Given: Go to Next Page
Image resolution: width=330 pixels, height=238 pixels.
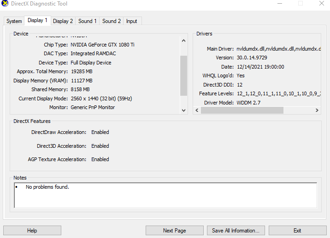Looking at the screenshot, I should pos(175,231).
